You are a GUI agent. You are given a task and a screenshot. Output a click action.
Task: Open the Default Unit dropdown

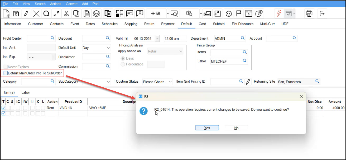pos(96,48)
